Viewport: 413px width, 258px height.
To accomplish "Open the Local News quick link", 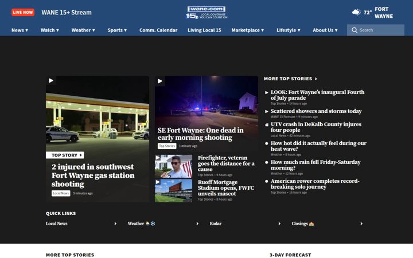I will point(57,224).
